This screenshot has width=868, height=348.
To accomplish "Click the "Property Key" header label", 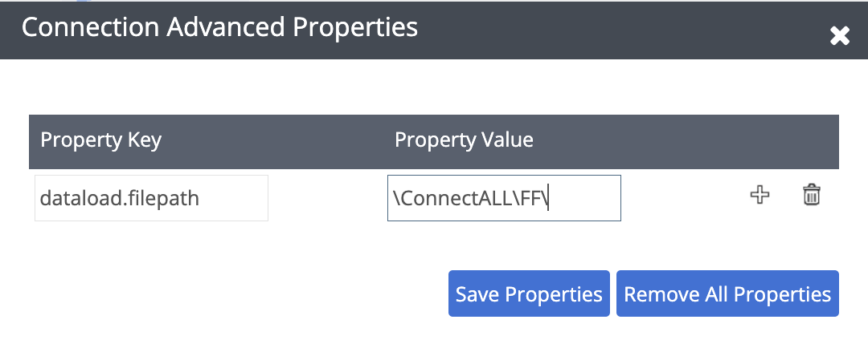I will pos(101,140).
